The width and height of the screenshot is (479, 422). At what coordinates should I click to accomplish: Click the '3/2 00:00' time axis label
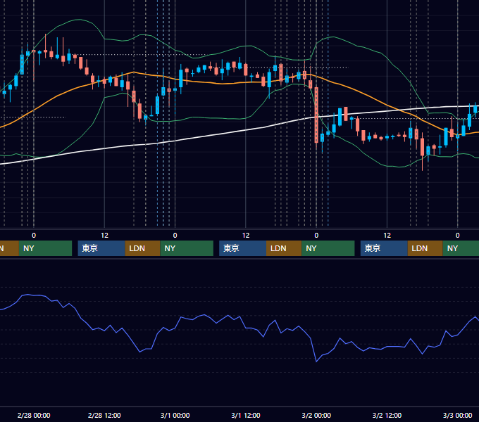click(316, 415)
